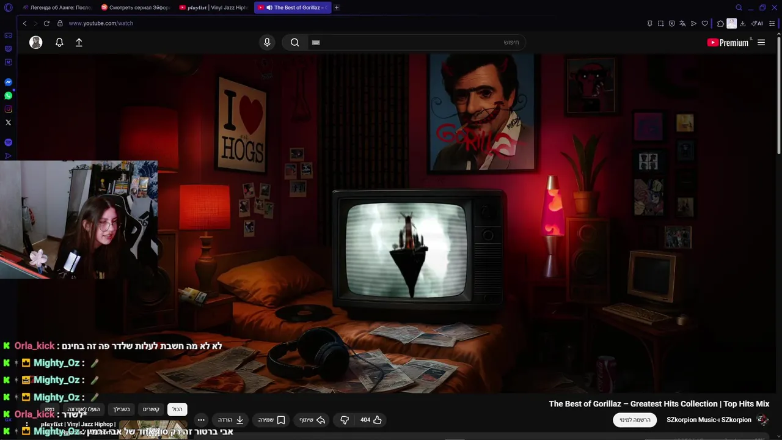This screenshot has height=440, width=782.
Task: Click the snapshot icon in the address bar
Action: (x=660, y=23)
